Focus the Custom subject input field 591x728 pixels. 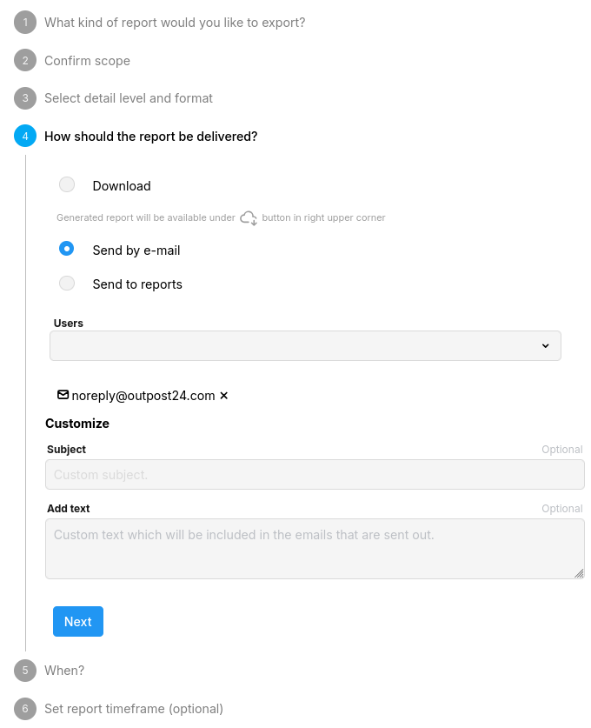(x=315, y=475)
